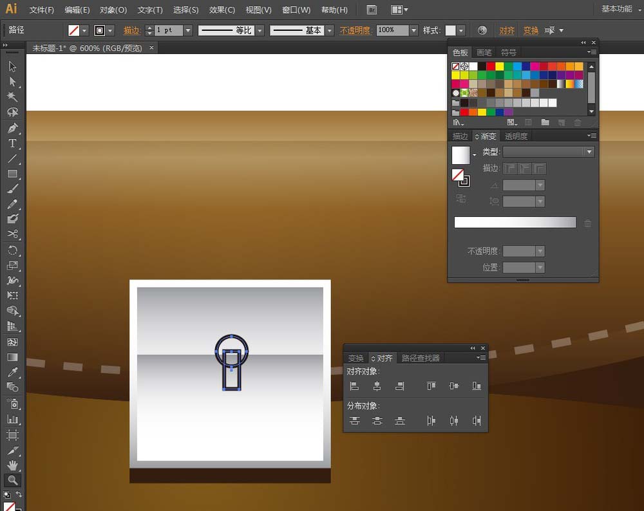Select the Zoom tool
The height and width of the screenshot is (511, 644).
pyautogui.click(x=12, y=480)
